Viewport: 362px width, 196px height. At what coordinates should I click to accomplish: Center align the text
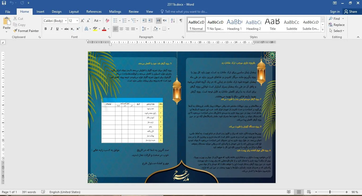[x=121, y=29]
